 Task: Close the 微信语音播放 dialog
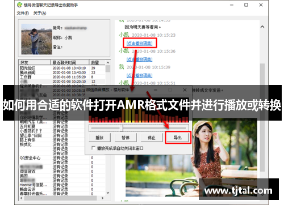point(185,90)
